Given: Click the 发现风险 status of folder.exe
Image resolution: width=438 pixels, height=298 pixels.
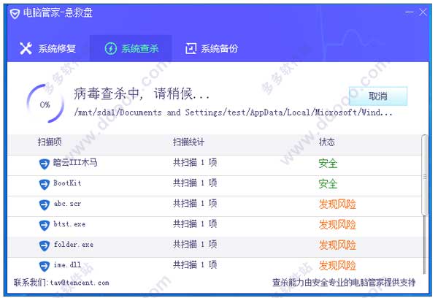Looking at the screenshot, I should pos(337,245).
